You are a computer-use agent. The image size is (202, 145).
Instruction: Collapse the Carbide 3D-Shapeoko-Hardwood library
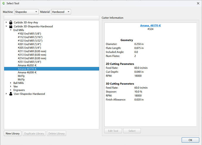tap(6, 26)
